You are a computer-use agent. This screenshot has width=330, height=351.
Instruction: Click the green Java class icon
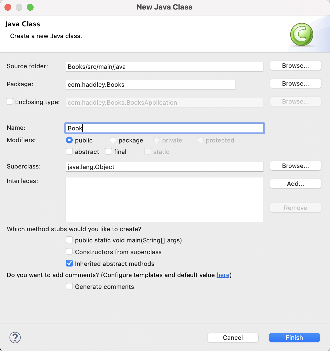[x=301, y=34]
